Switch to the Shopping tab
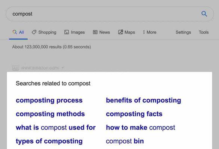 coord(44,32)
